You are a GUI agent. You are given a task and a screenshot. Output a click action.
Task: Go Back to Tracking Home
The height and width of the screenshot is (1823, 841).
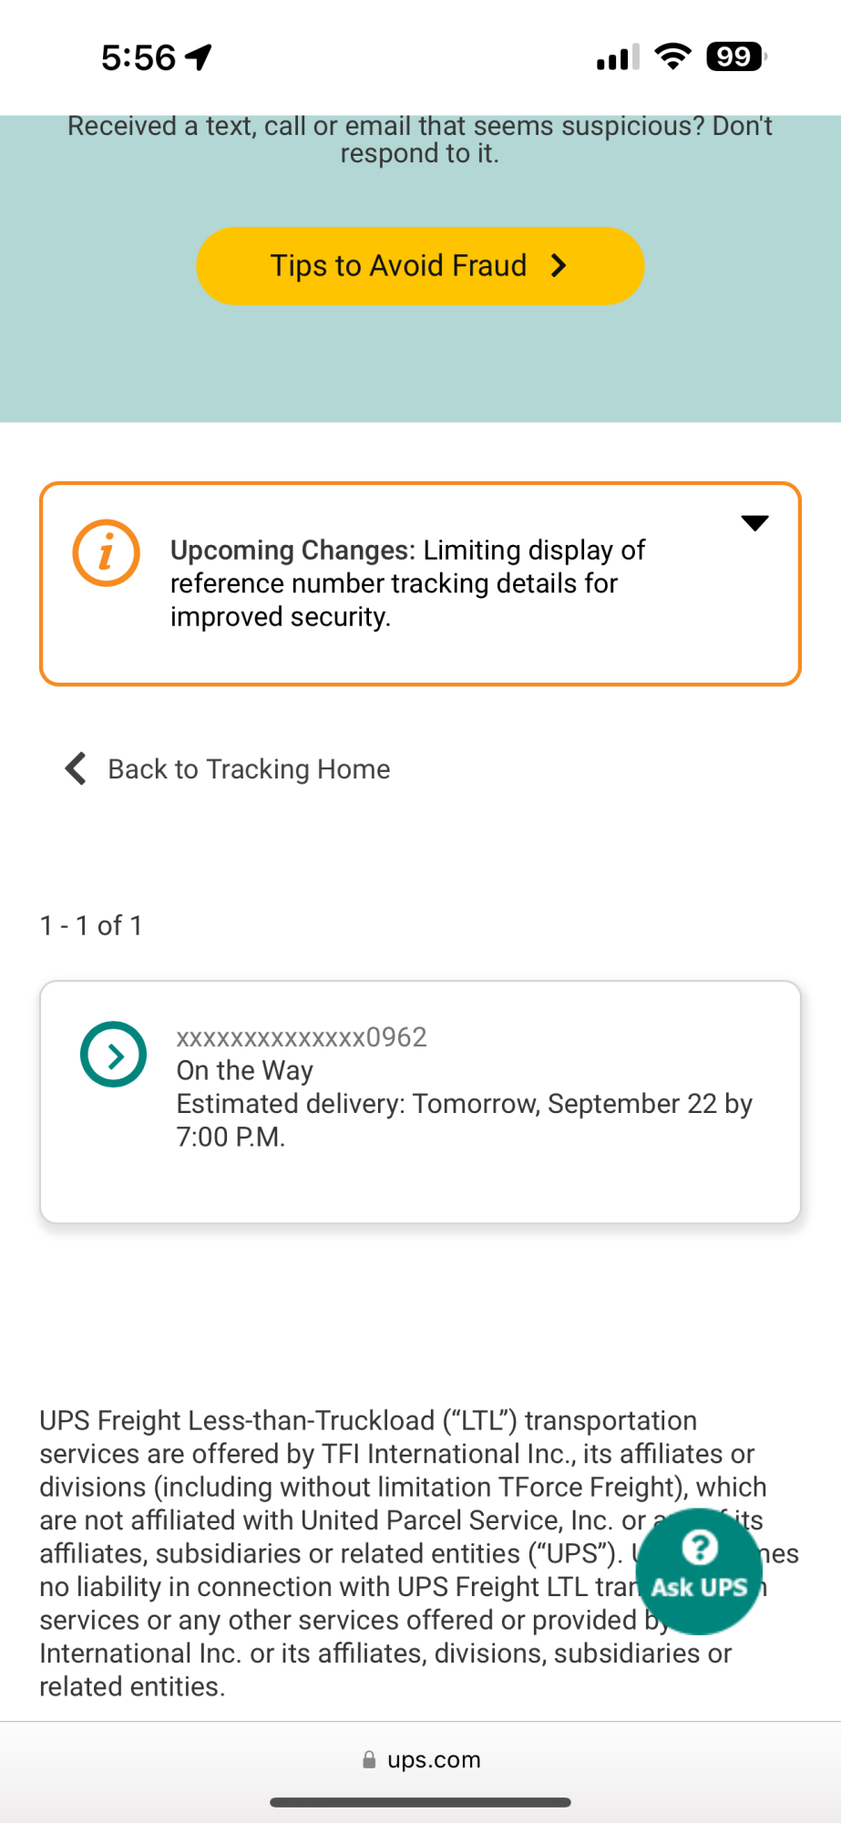click(249, 769)
